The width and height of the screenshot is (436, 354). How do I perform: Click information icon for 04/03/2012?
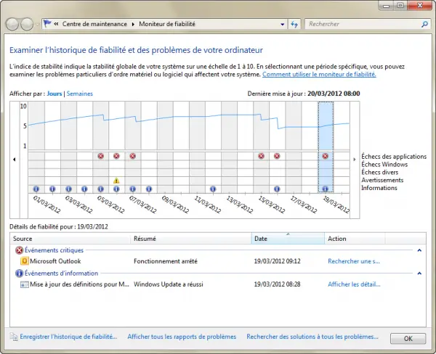(x=84, y=189)
